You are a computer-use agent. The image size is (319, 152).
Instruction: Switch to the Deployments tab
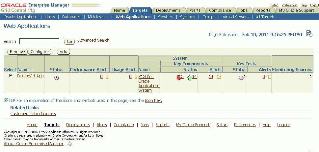168,10
